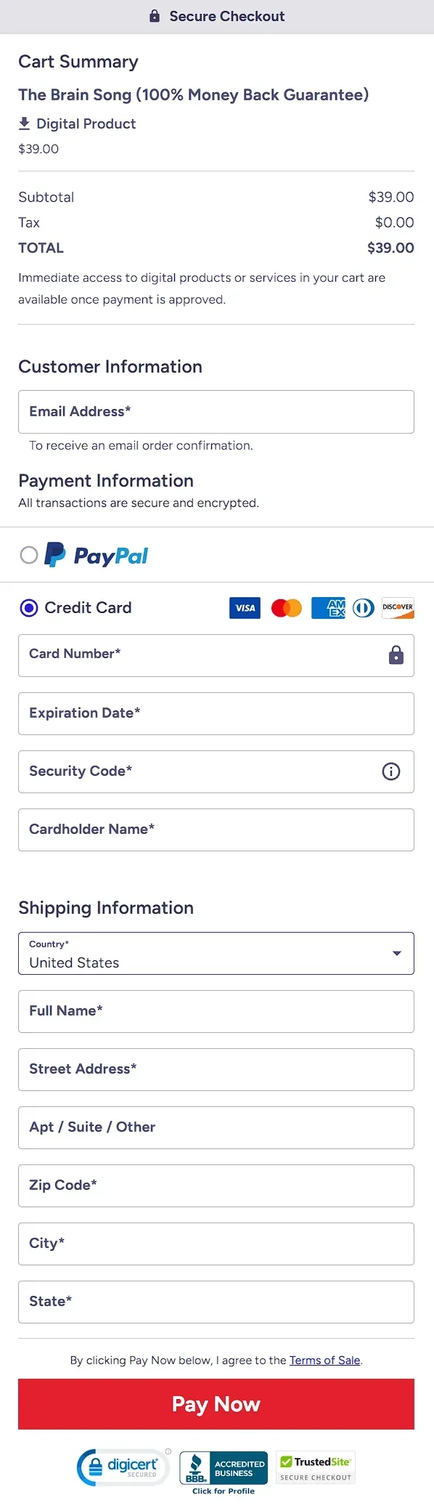This screenshot has height=1508, width=434.
Task: Click into the Expiration Date field
Action: [216, 713]
